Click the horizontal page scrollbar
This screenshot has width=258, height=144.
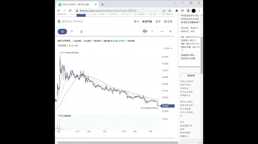[118, 143]
